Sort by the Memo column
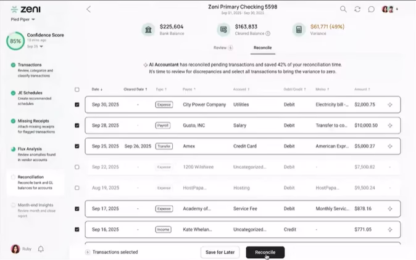 coord(322,89)
